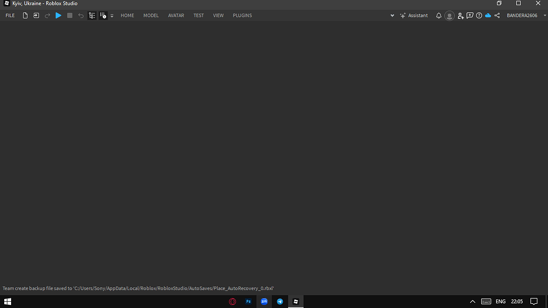Expand the ribbon collapse chevron near Assistant

pos(392,15)
